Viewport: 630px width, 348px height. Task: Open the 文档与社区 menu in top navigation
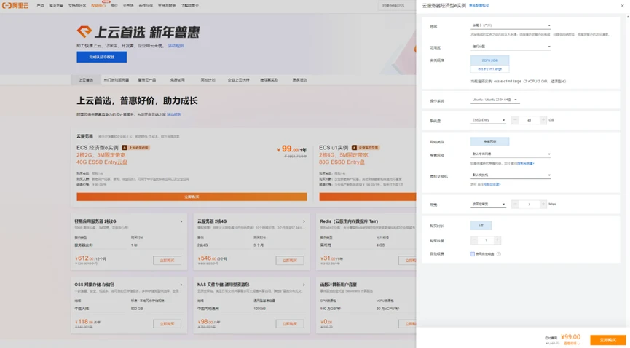pos(77,6)
